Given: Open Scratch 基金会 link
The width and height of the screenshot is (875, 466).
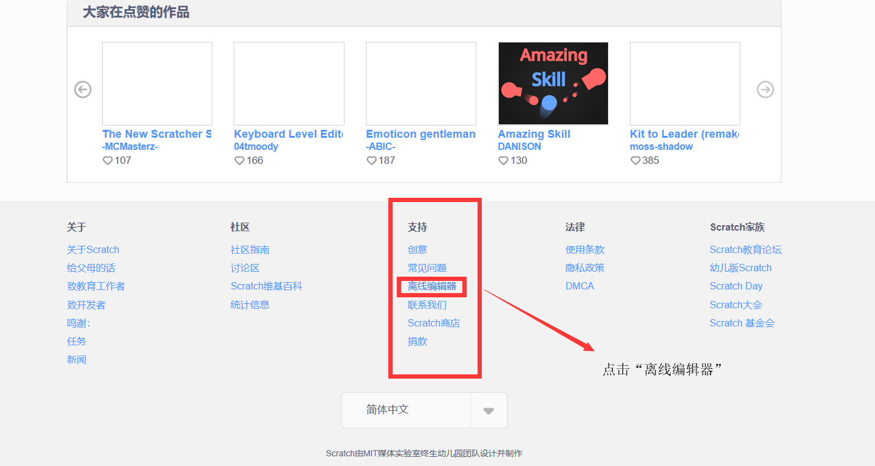Looking at the screenshot, I should [x=742, y=323].
